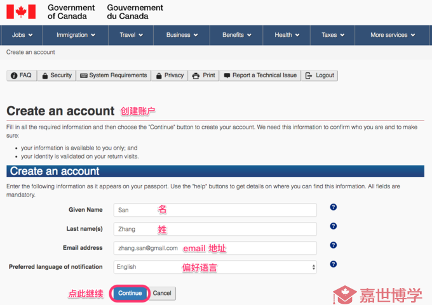
Task: Open the Taxes menu
Action: click(x=333, y=35)
